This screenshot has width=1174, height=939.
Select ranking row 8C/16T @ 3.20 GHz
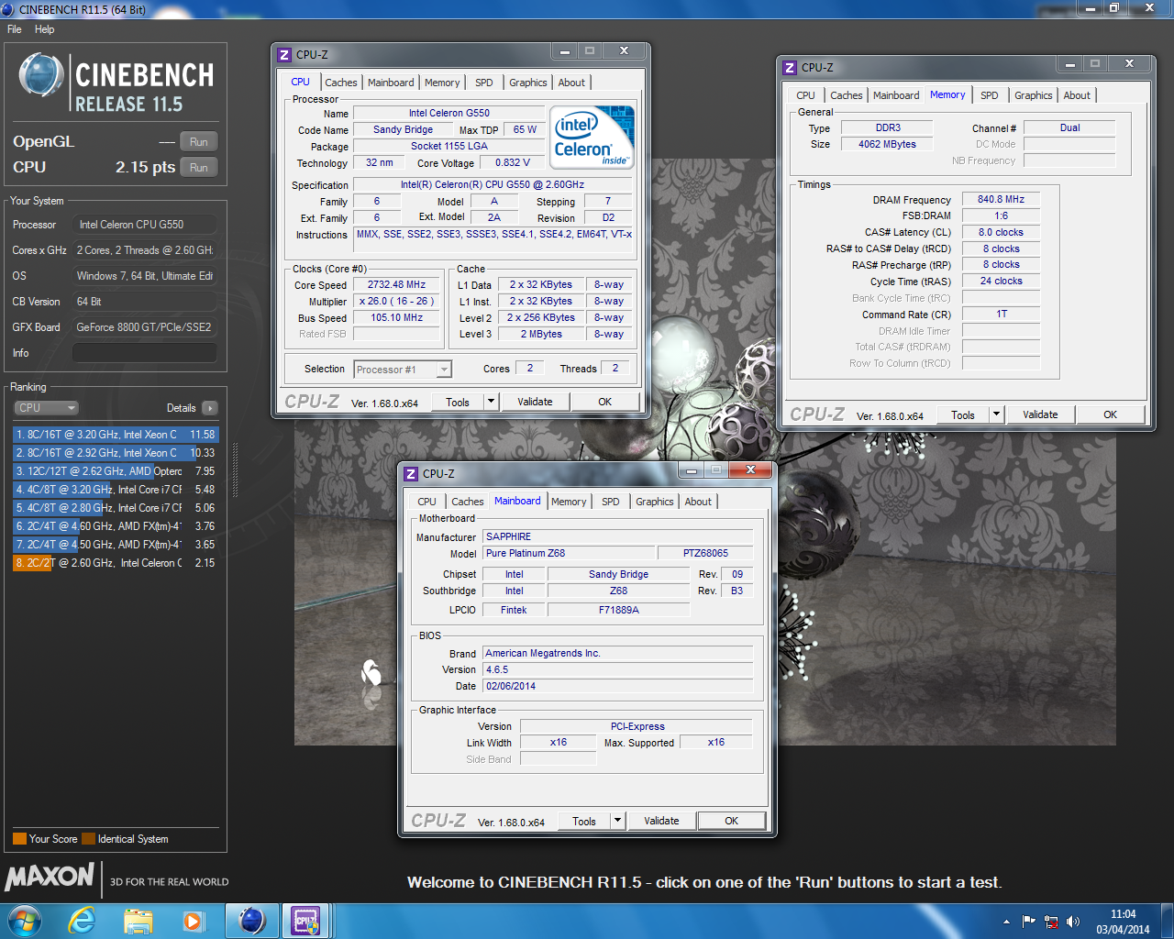116,435
